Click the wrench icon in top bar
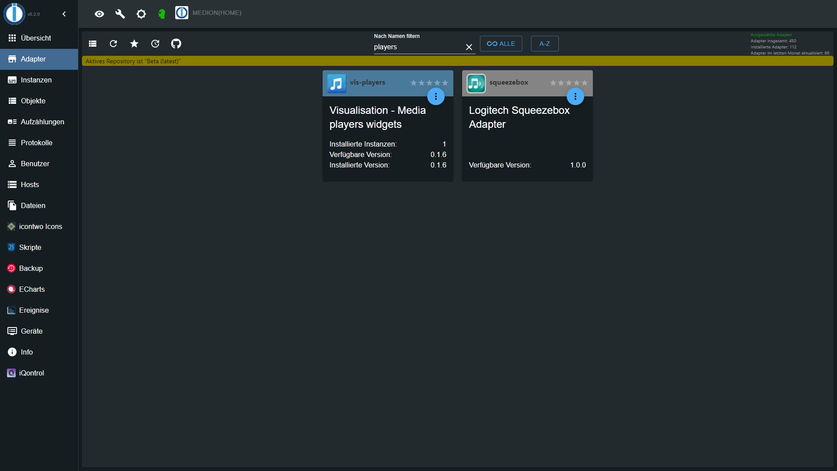 coord(120,14)
